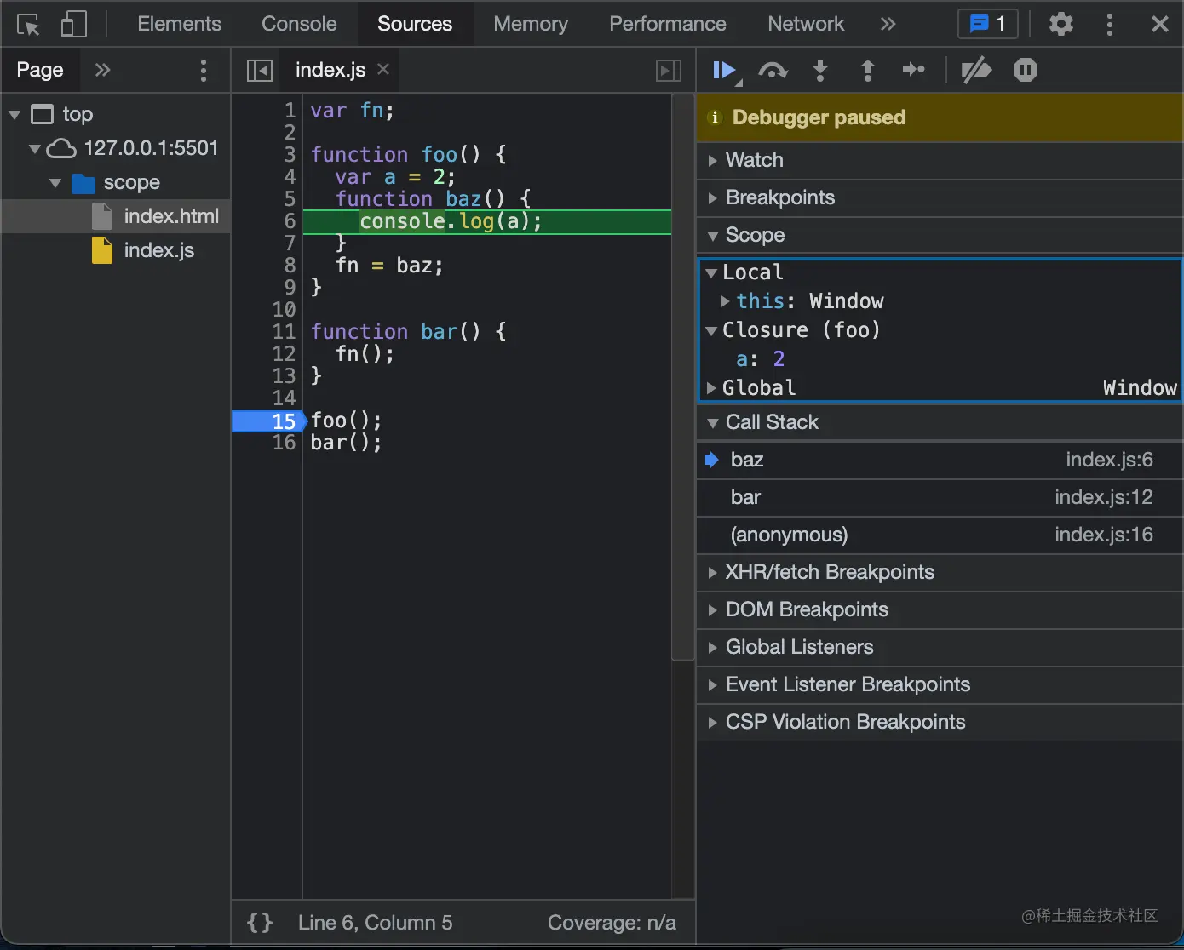Pretty print the source with braces icon

click(x=260, y=923)
